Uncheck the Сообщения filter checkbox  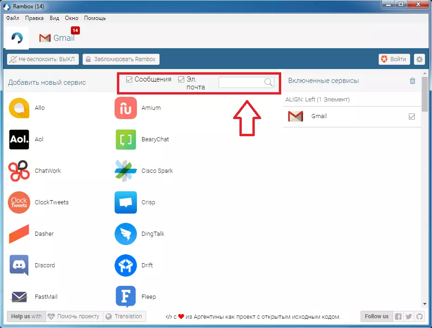[x=129, y=80]
